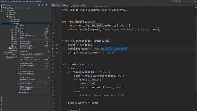Click the locate-file target icon in Project panel
197x111 pixels.
pos(39,5)
